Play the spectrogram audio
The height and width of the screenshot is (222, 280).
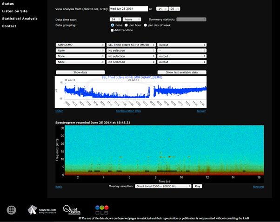[198, 186]
